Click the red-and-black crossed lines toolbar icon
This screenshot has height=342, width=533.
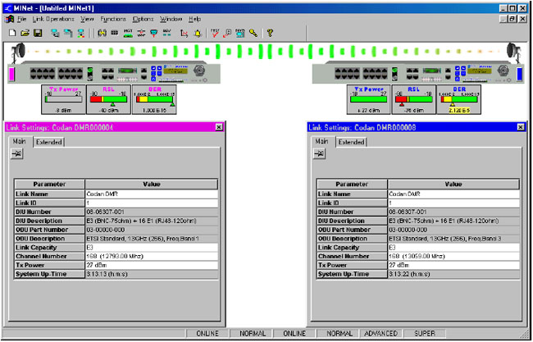click(141, 33)
